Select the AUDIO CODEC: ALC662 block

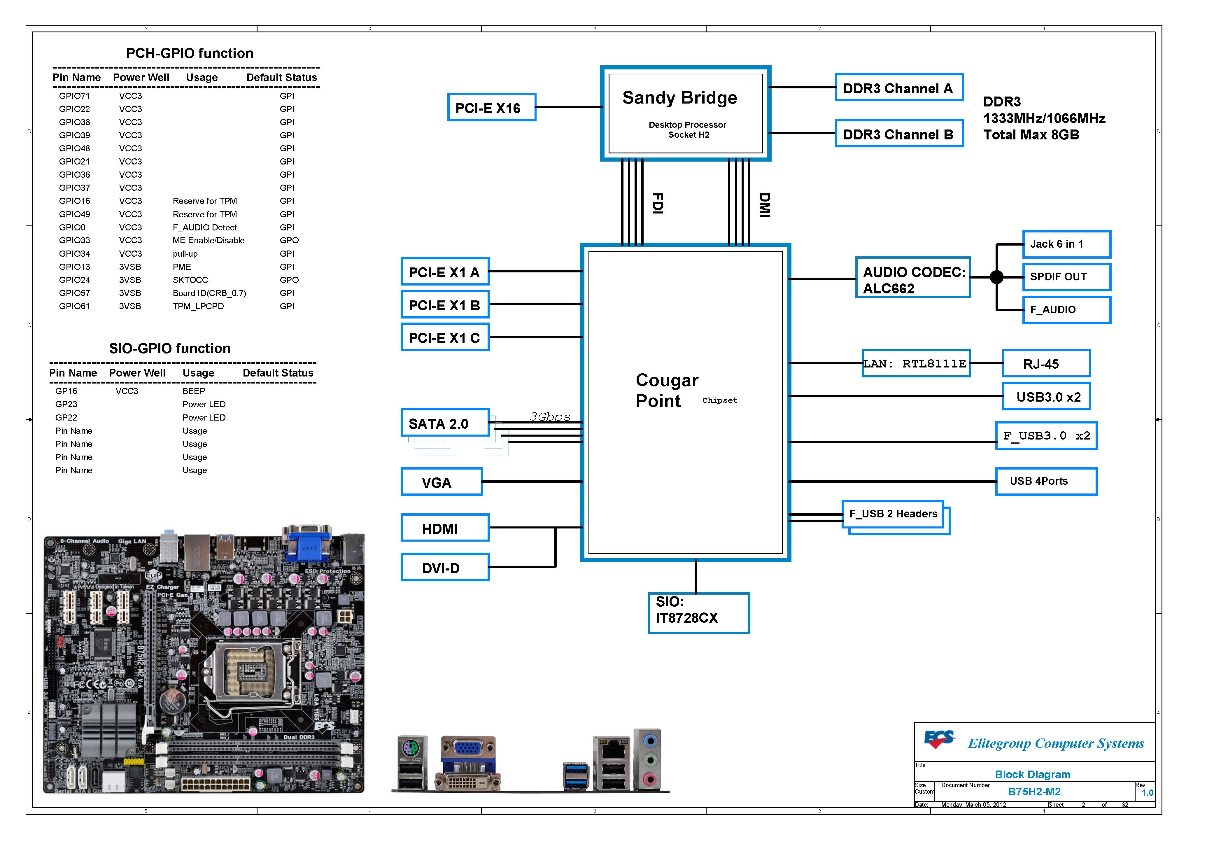click(x=912, y=278)
